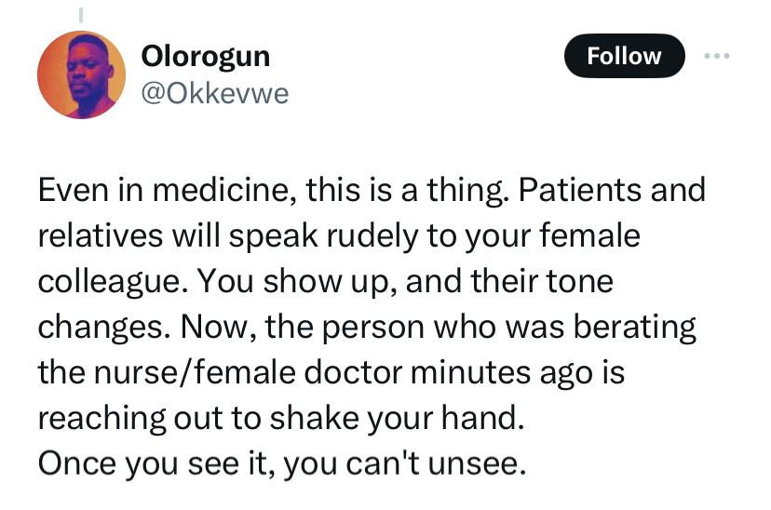Click the tweet's first line about medicine
This screenshot has width=771, height=510.
coord(371,190)
